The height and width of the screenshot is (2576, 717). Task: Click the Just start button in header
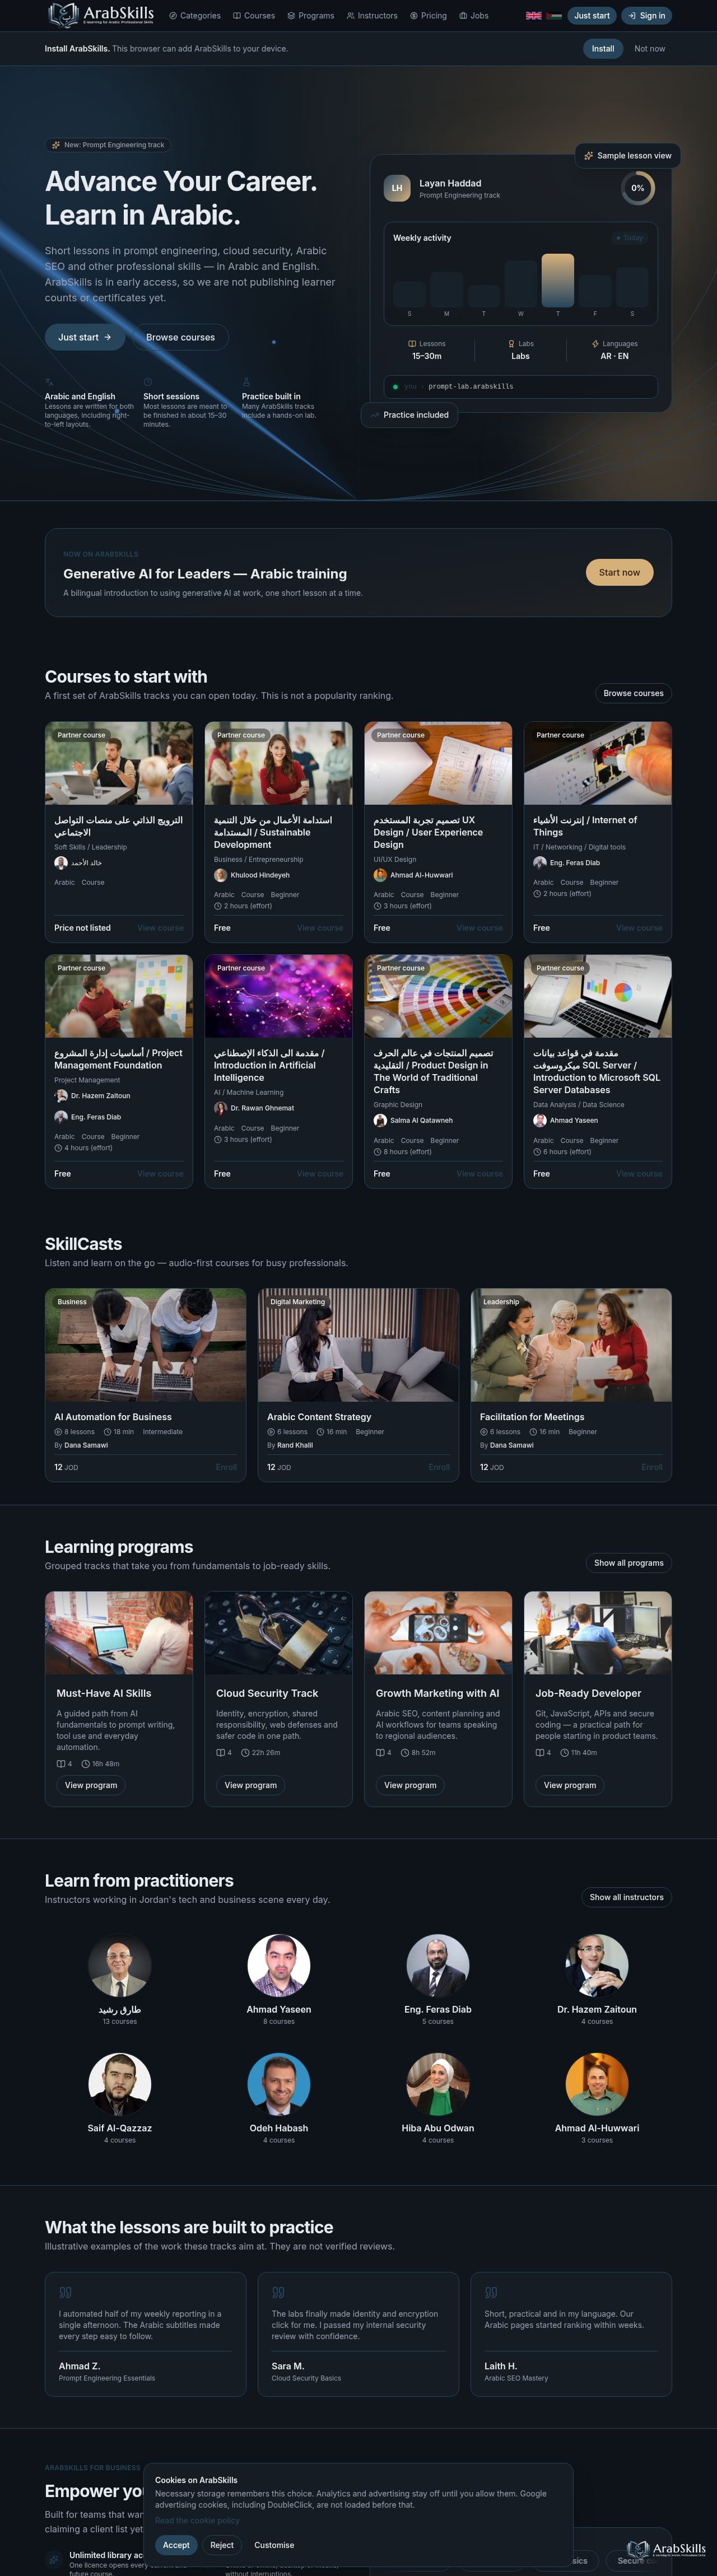coord(592,16)
